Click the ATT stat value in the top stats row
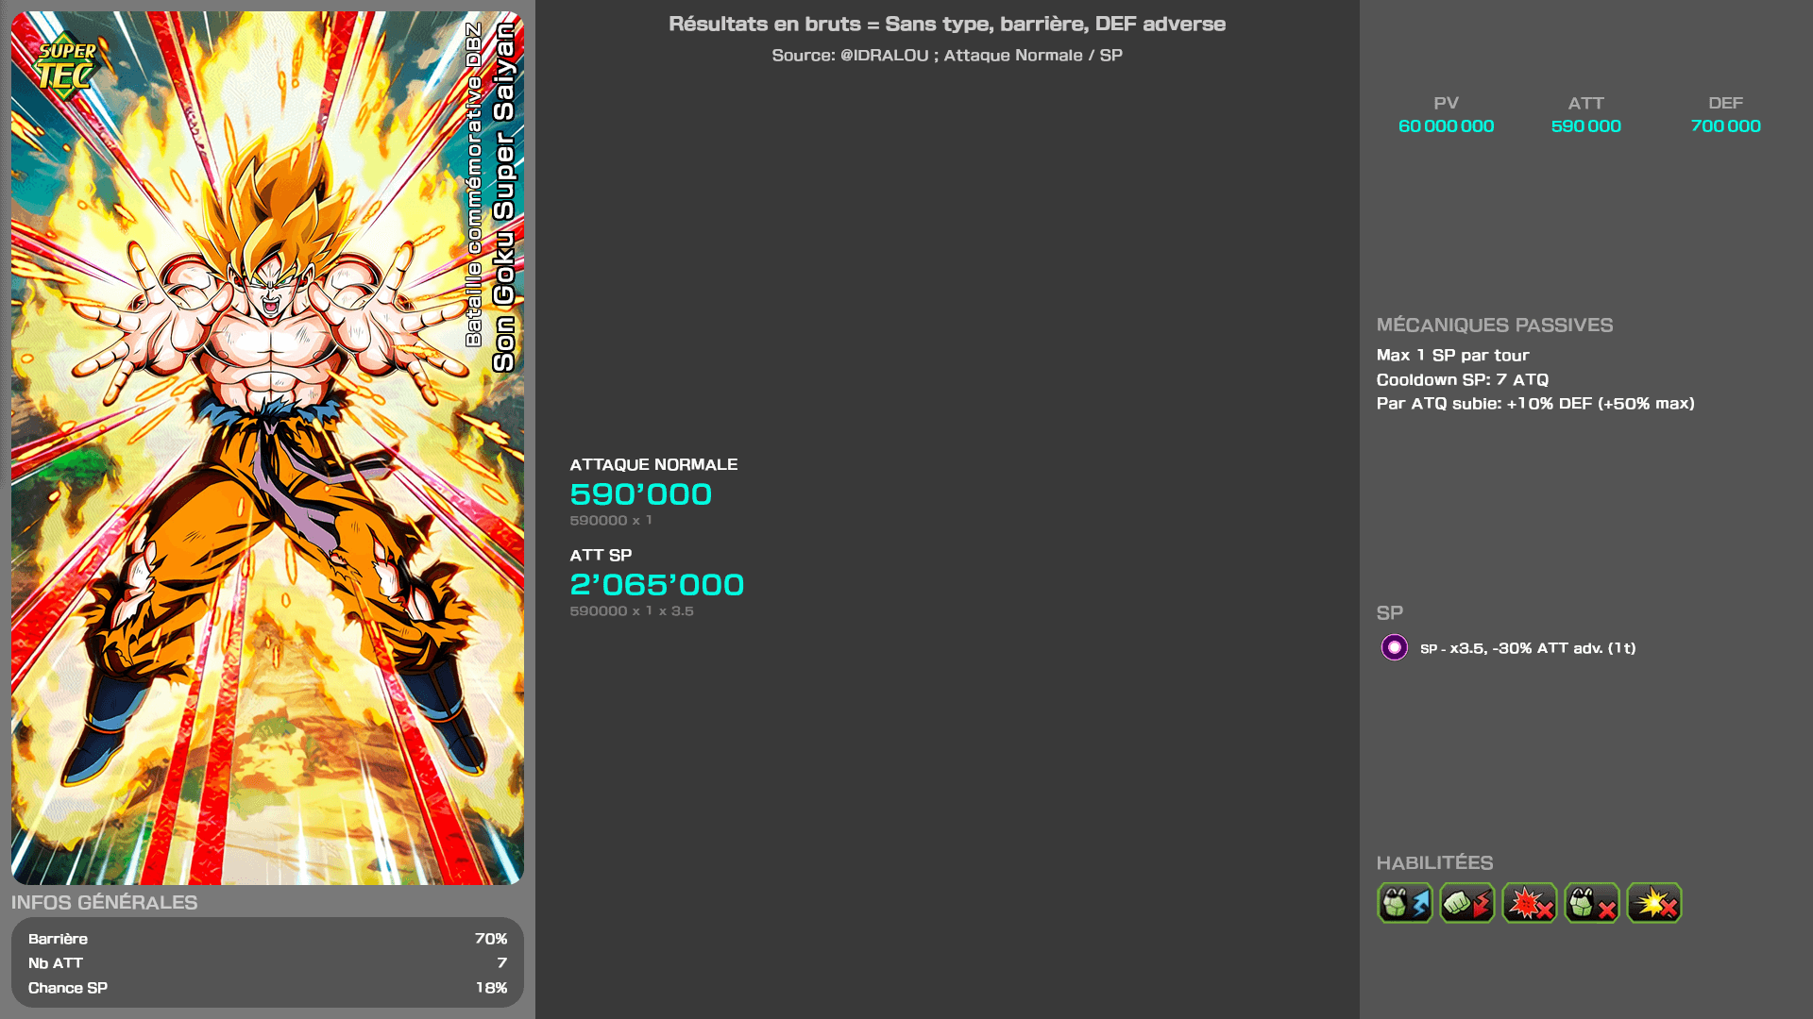Image resolution: width=1813 pixels, height=1019 pixels. pyautogui.click(x=1585, y=125)
